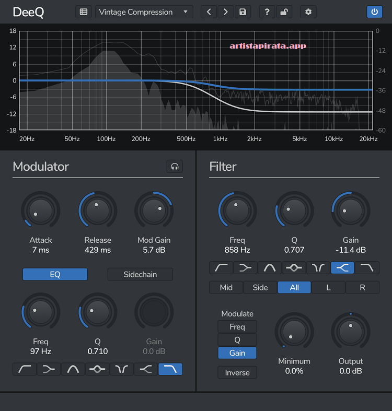Viewport: 392px width, 411px height.
Task: Switch channel mode to All
Action: click(294, 287)
